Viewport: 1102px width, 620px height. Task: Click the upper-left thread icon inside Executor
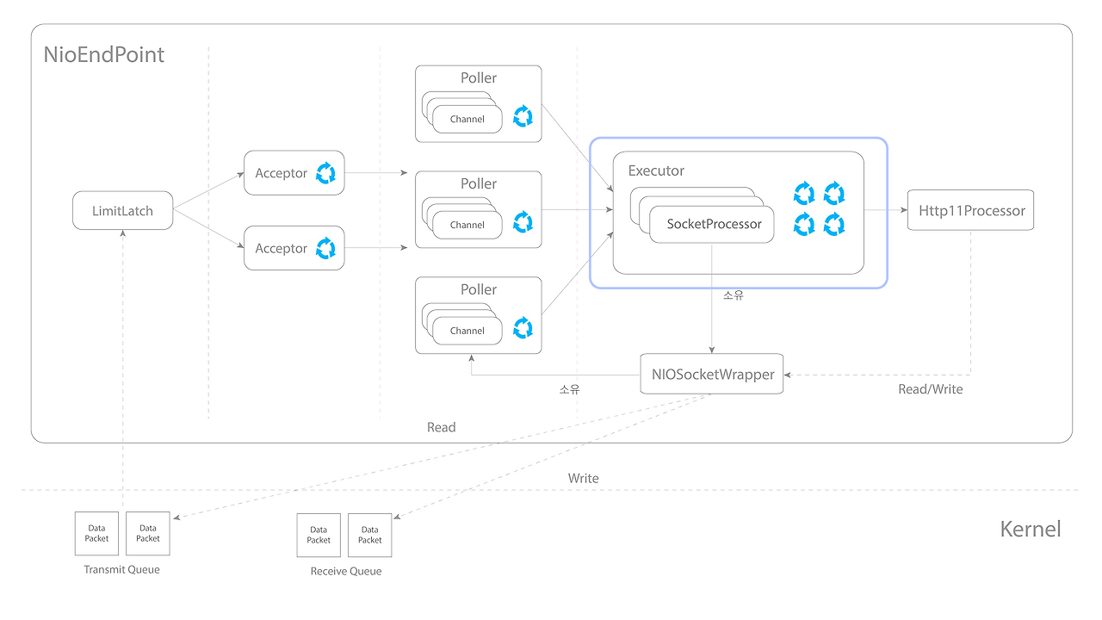click(x=804, y=193)
